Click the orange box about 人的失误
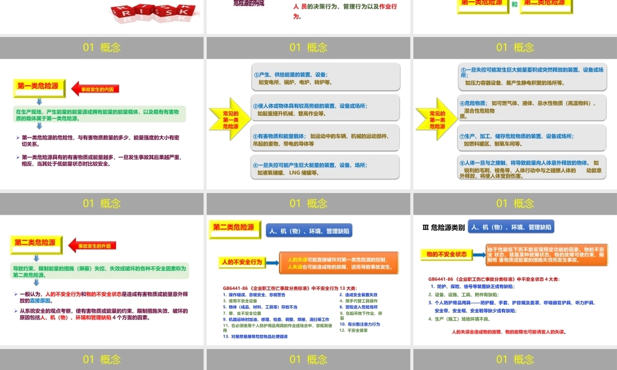 click(336, 262)
